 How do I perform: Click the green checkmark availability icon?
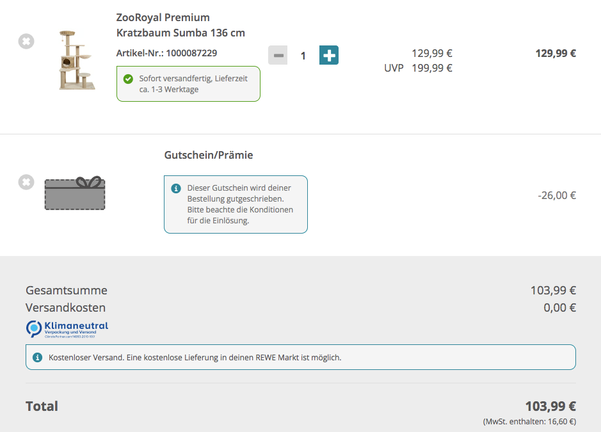tap(128, 79)
